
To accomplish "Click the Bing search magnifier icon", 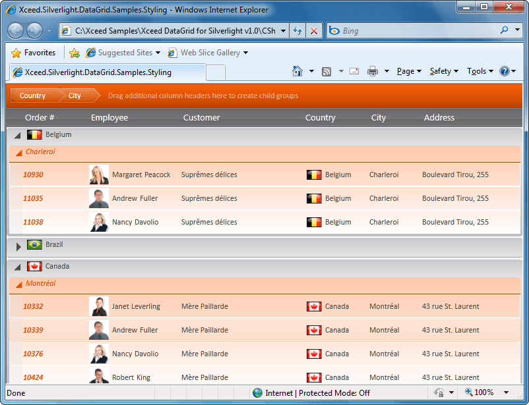I will pos(504,30).
